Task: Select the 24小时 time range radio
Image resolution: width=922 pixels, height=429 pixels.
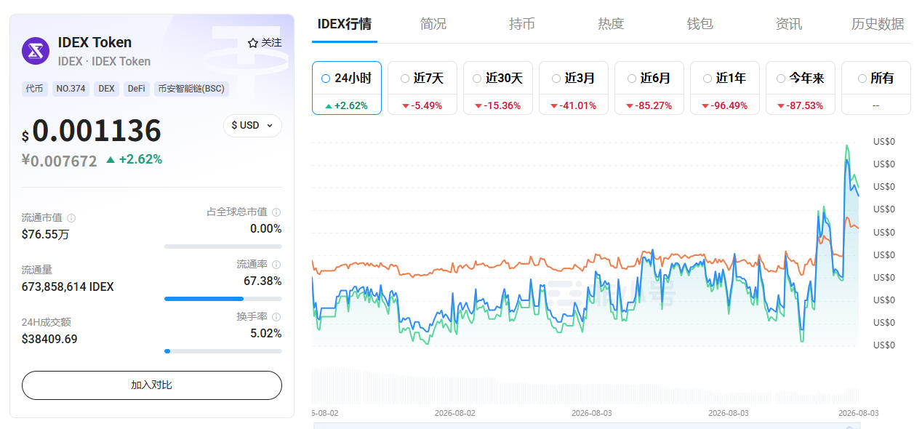Action: [x=326, y=78]
